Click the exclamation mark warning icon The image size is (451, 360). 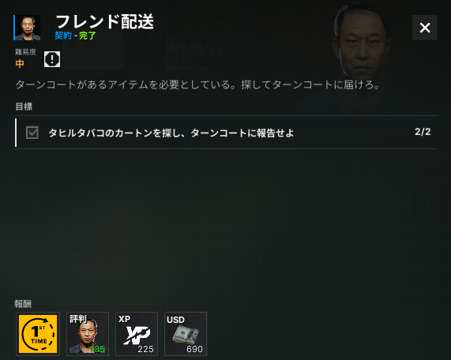pos(52,59)
